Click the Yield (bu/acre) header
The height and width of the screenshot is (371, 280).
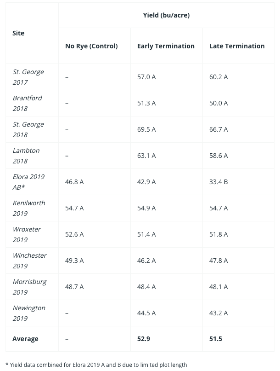166,15
